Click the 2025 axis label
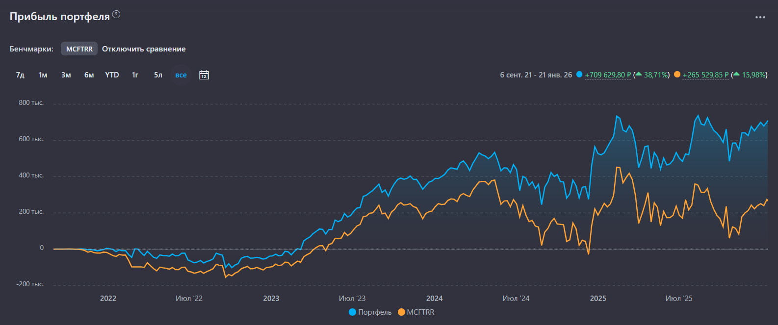 (598, 299)
